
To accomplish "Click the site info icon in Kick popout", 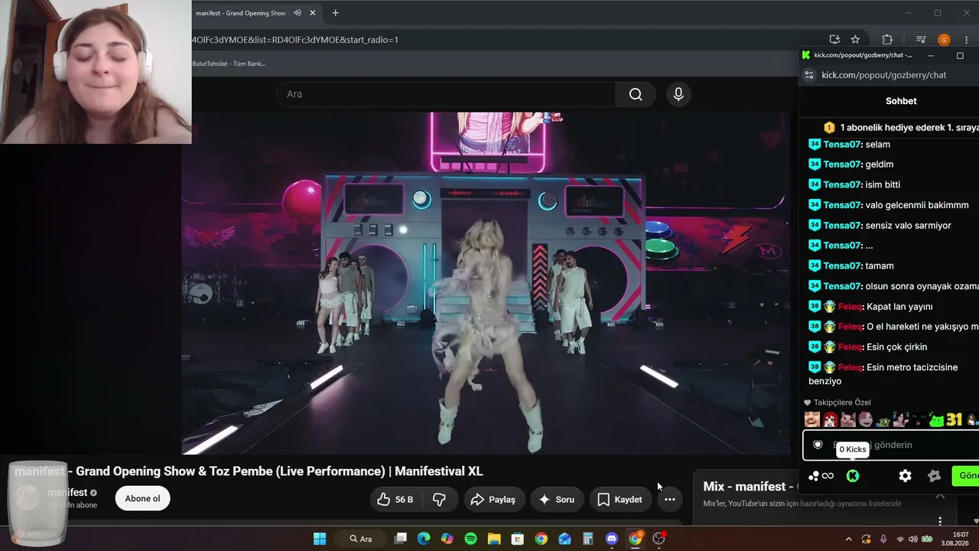I will (809, 75).
